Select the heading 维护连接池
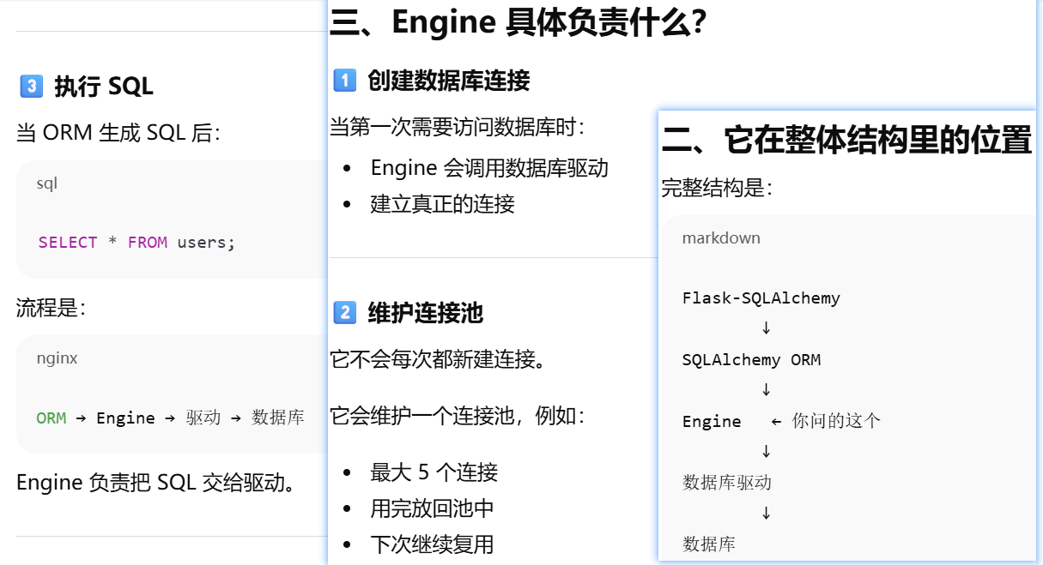 [x=426, y=312]
